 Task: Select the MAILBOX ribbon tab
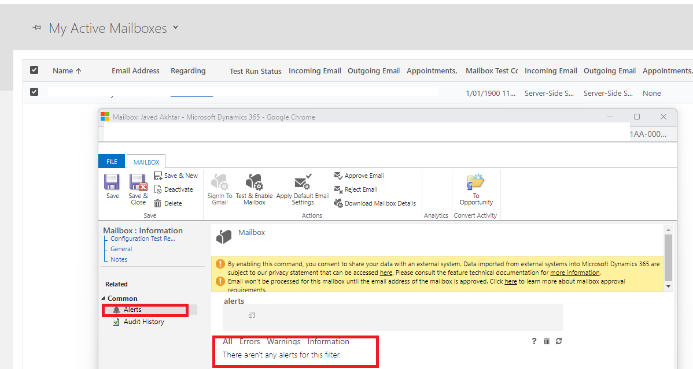pos(146,161)
